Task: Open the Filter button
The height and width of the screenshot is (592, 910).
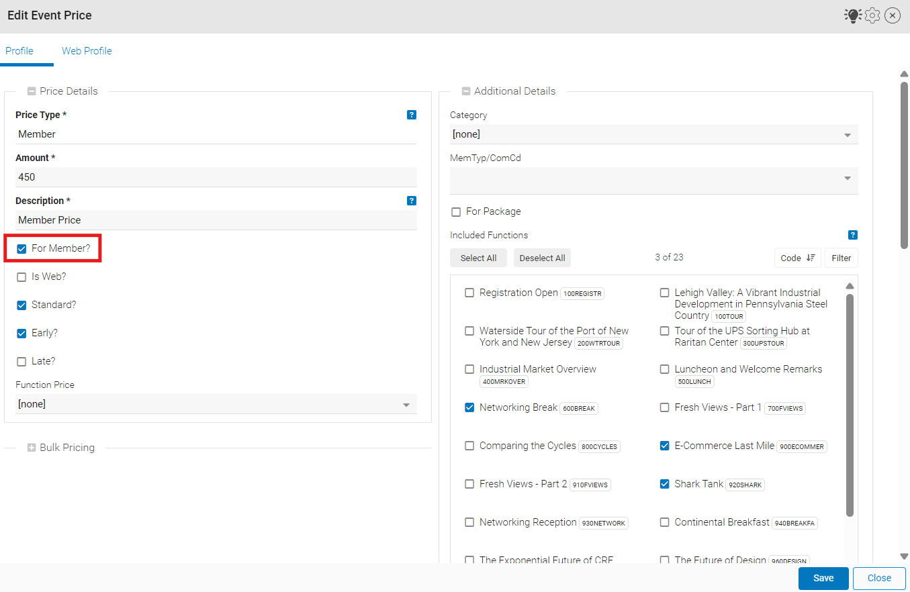Action: [841, 258]
